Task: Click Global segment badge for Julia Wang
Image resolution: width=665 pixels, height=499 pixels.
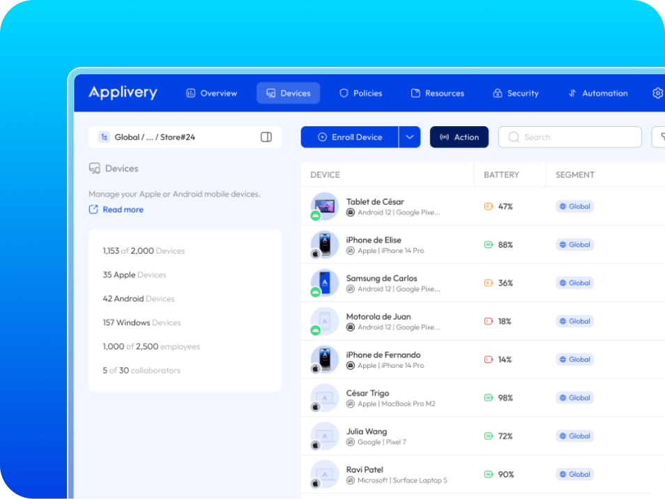Action: coord(574,436)
